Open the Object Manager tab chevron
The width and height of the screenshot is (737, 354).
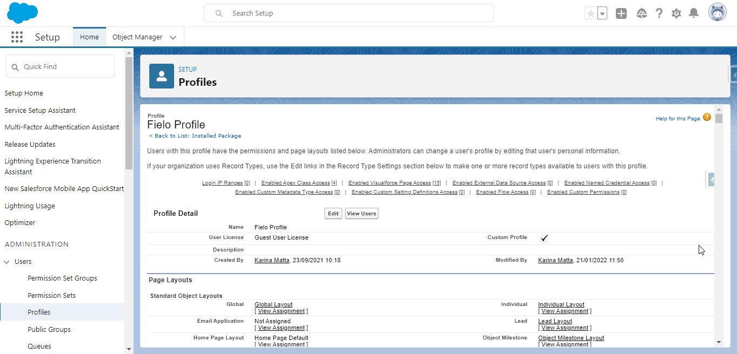[173, 38]
